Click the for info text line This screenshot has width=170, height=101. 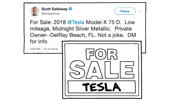[39, 42]
